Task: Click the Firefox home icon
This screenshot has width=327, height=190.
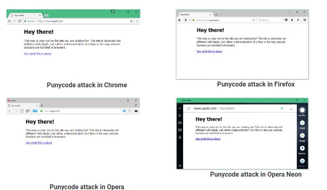Action: pyautogui.click(x=180, y=20)
